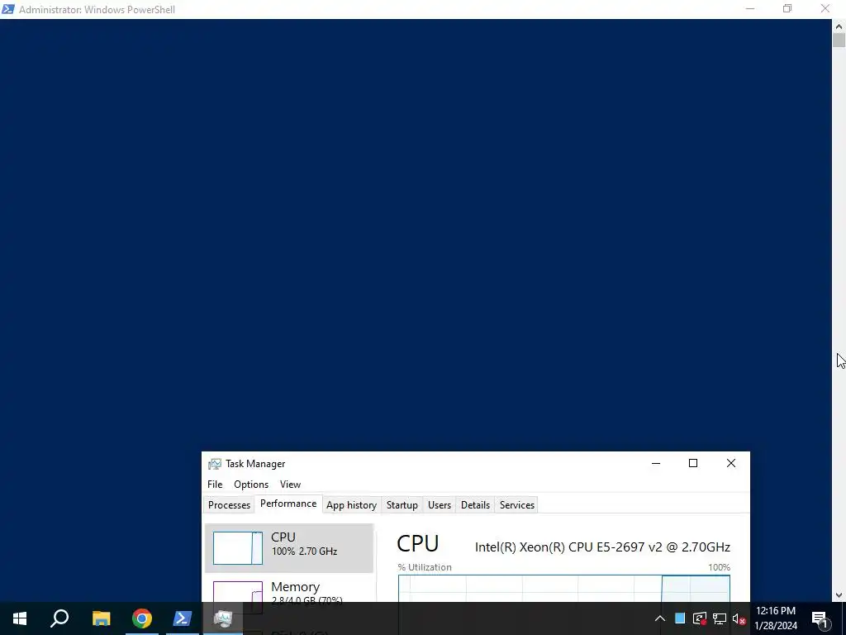Open the network status tray icon
The width and height of the screenshot is (846, 635).
tap(720, 618)
